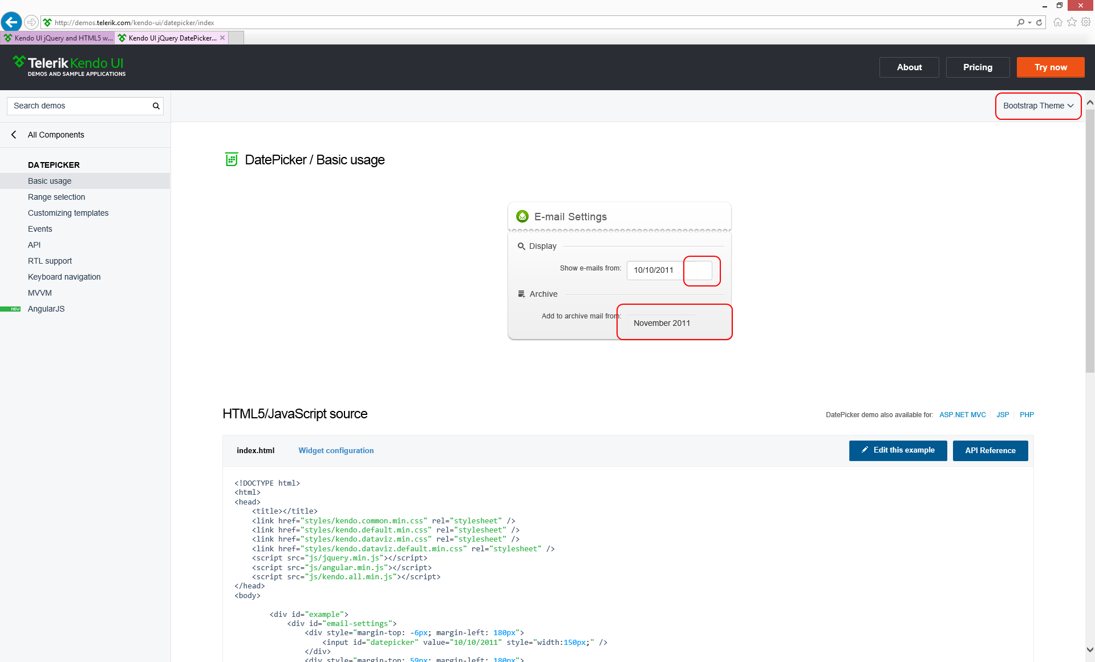Image resolution: width=1095 pixels, height=662 pixels.
Task: Open the Bootstrap Theme dropdown
Action: pos(1038,106)
